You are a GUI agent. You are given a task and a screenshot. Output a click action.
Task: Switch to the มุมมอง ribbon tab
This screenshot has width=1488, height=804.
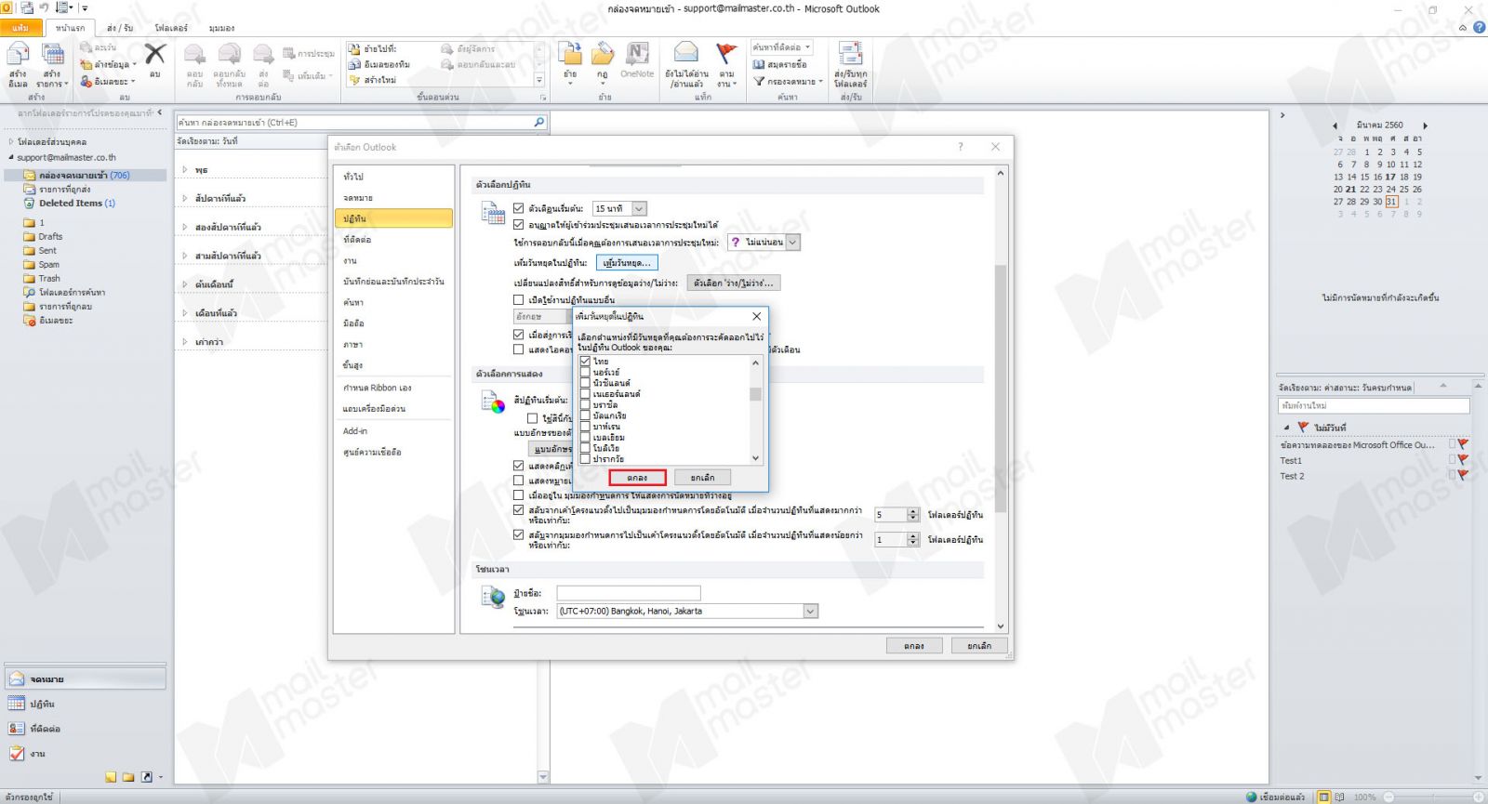pyautogui.click(x=222, y=28)
